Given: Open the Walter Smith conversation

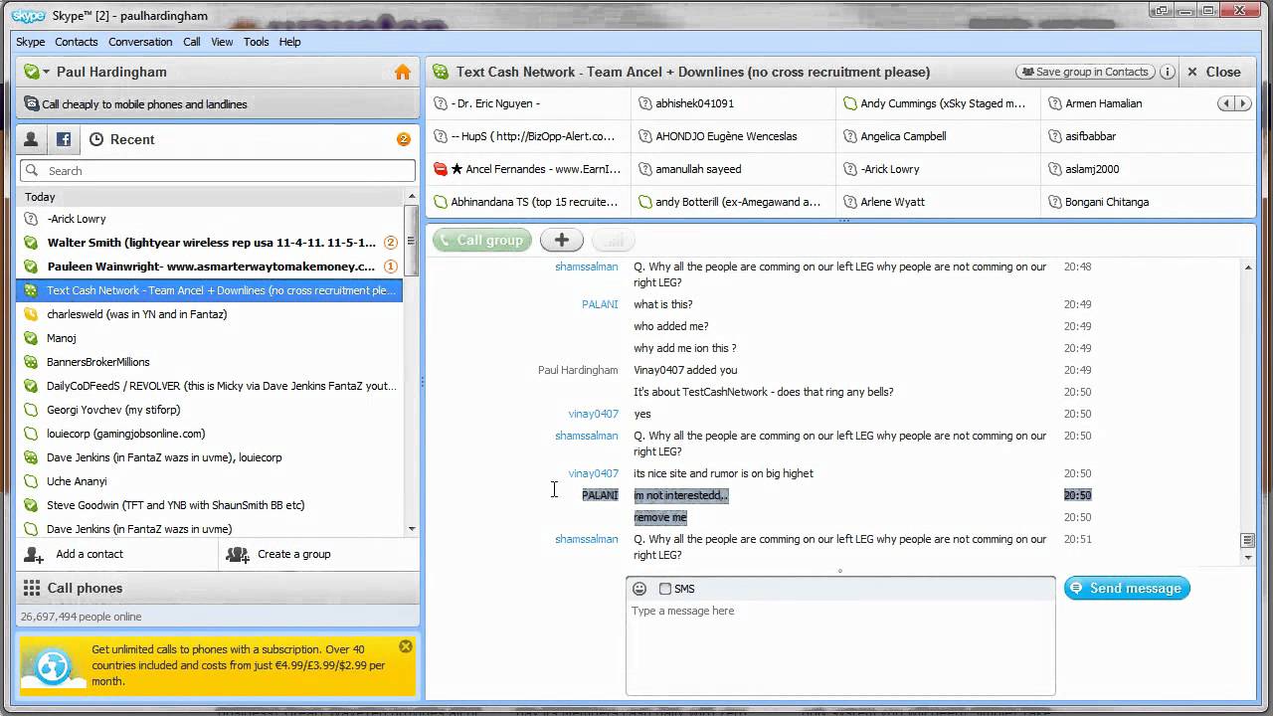Looking at the screenshot, I should click(x=210, y=243).
